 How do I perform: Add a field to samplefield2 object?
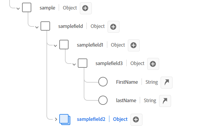(x=136, y=119)
